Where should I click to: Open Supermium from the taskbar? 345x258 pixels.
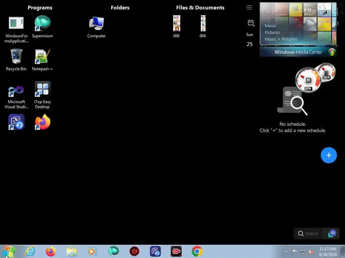[x=113, y=251]
